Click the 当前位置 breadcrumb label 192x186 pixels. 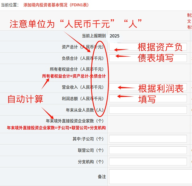click(10, 5)
